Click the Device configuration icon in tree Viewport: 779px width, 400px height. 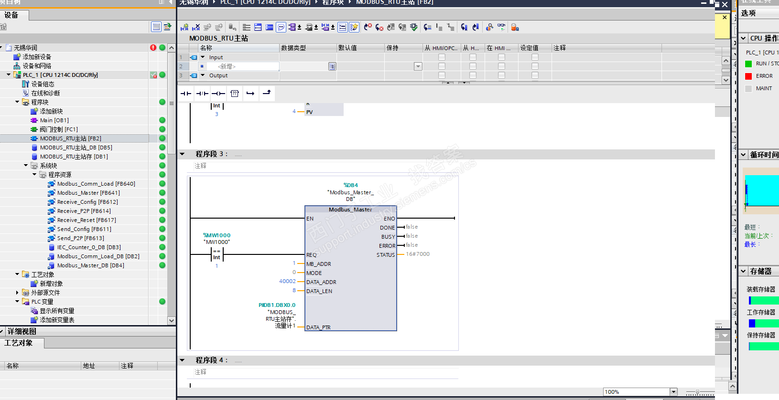pyautogui.click(x=26, y=84)
